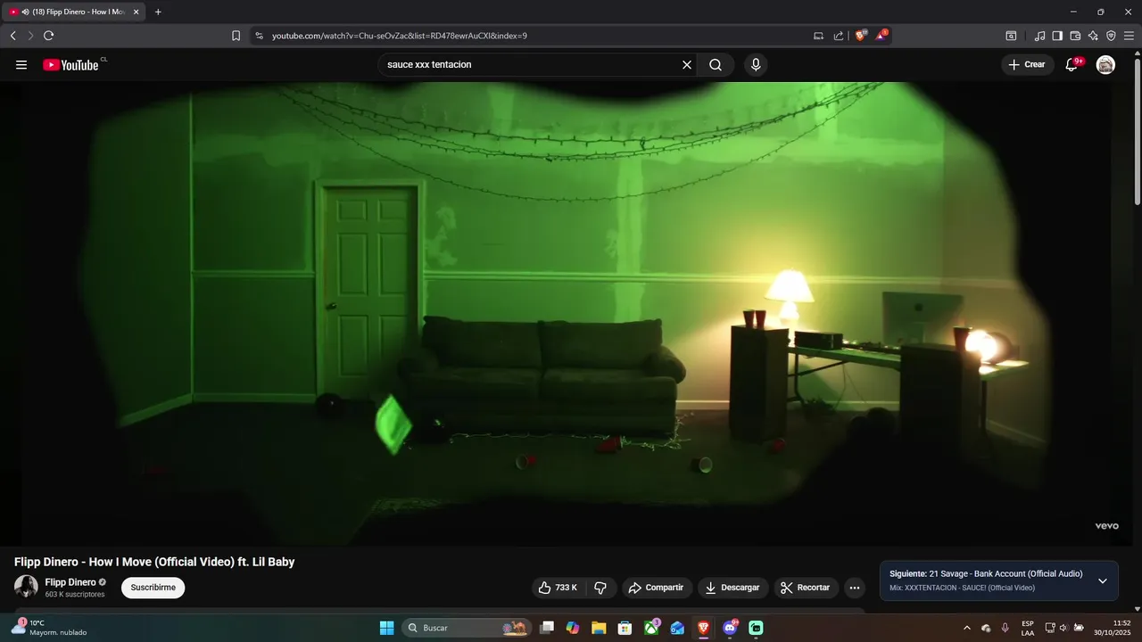The width and height of the screenshot is (1142, 642).
Task: Open Brave playlist music icon
Action: (x=1039, y=36)
